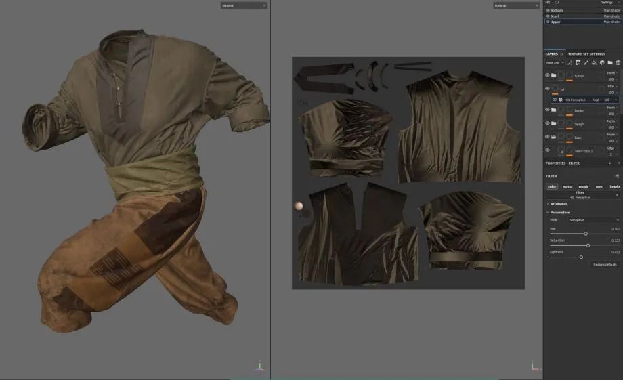Select the Scarf texture set
The width and height of the screenshot is (623, 380).
pos(555,16)
